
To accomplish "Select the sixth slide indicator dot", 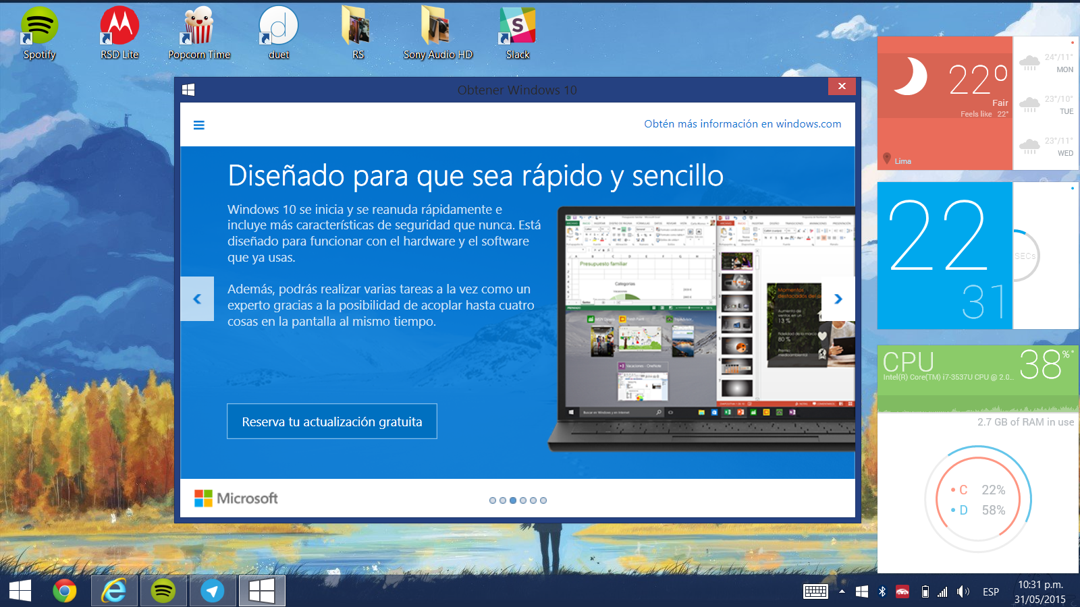I will click(543, 500).
